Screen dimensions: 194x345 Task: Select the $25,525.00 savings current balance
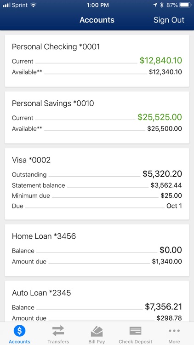coord(160,117)
